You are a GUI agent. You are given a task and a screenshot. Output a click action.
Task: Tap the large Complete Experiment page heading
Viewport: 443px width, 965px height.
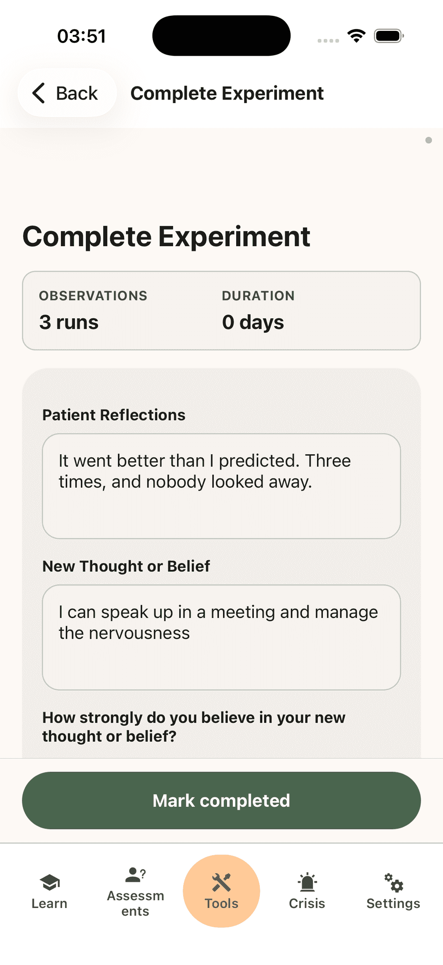click(x=166, y=236)
